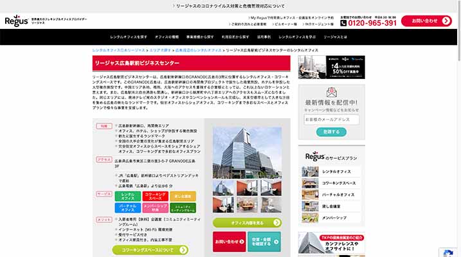
Task: Click the My Regus online booking link
Action: click(x=291, y=18)
